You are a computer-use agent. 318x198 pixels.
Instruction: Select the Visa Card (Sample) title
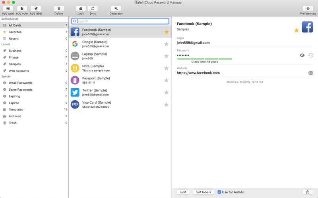tap(97, 103)
